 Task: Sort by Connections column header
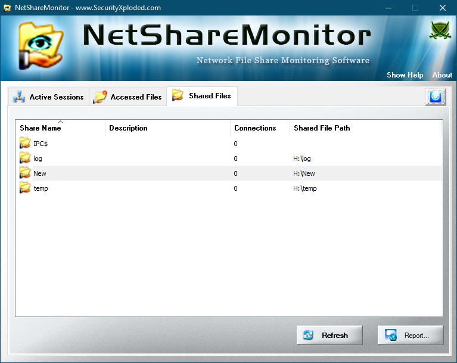260,128
